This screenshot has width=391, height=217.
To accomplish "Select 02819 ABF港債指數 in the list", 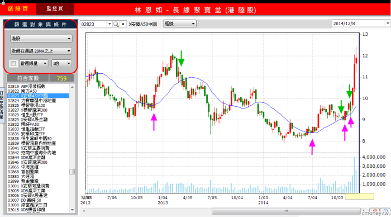I will tap(38, 86).
